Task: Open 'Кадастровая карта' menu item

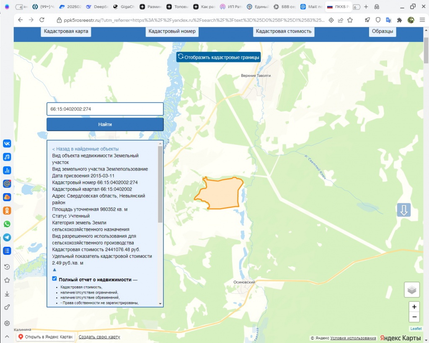Action: (x=66, y=31)
